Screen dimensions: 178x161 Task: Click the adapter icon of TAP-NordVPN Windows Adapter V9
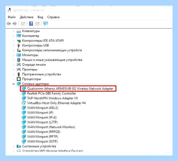24,98
